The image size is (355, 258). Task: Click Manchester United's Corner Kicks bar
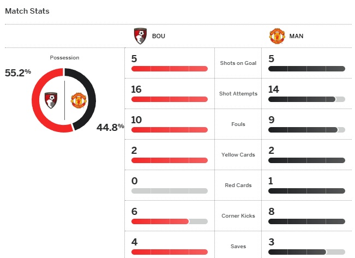click(306, 221)
